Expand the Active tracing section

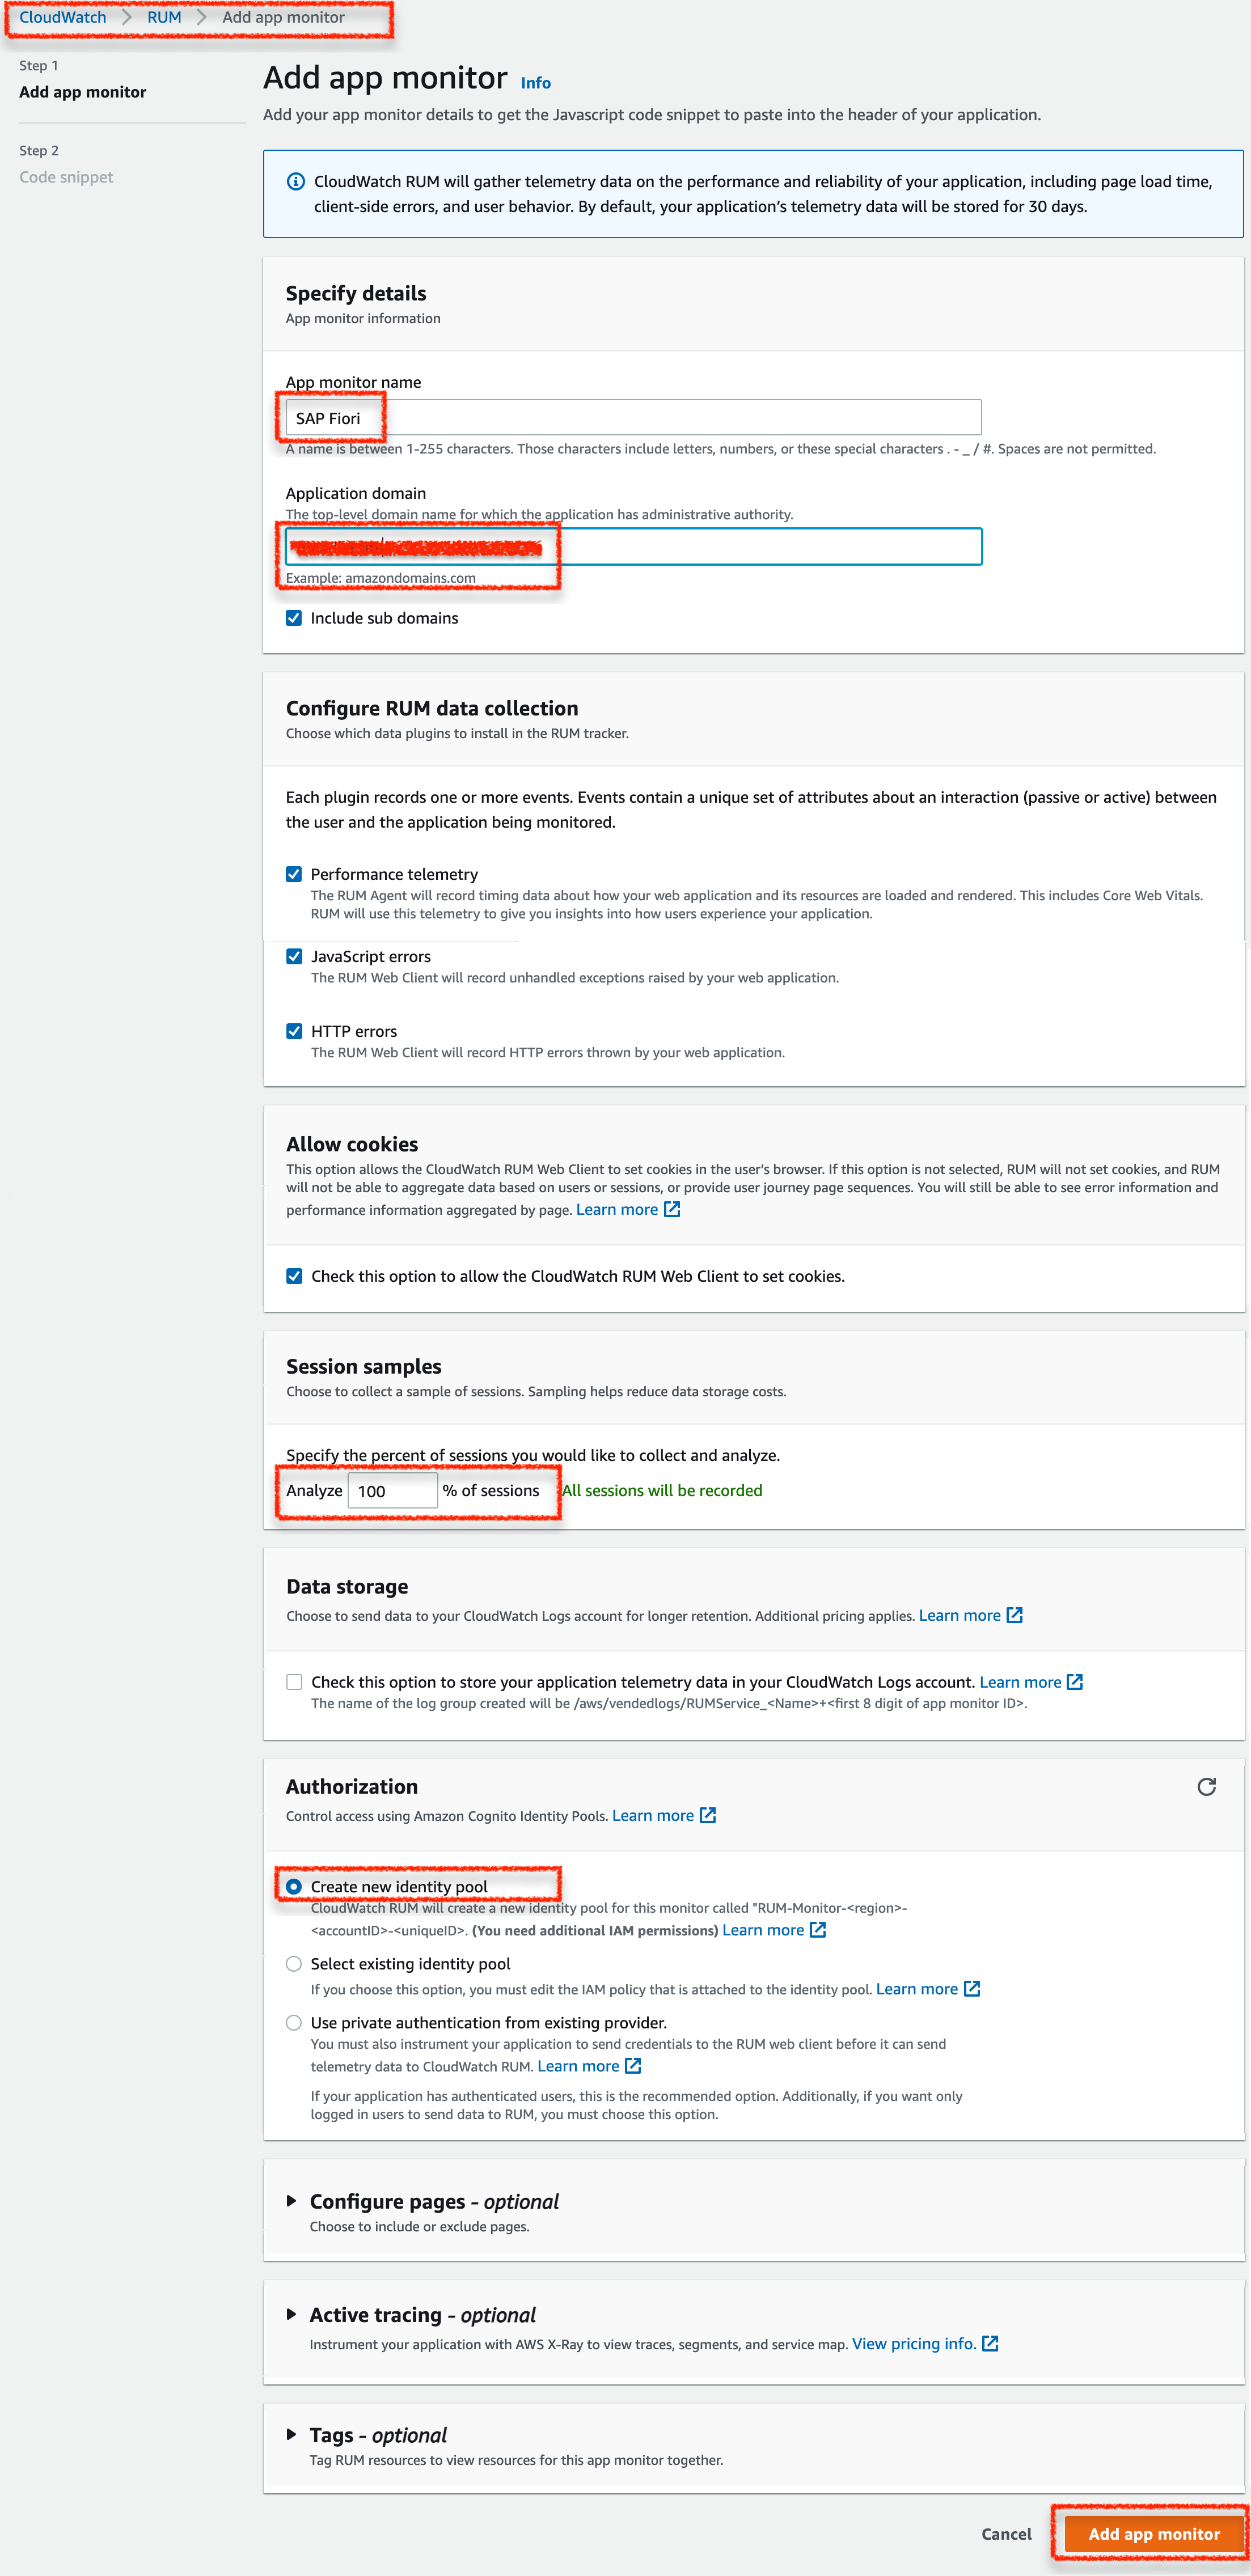[x=292, y=2315]
